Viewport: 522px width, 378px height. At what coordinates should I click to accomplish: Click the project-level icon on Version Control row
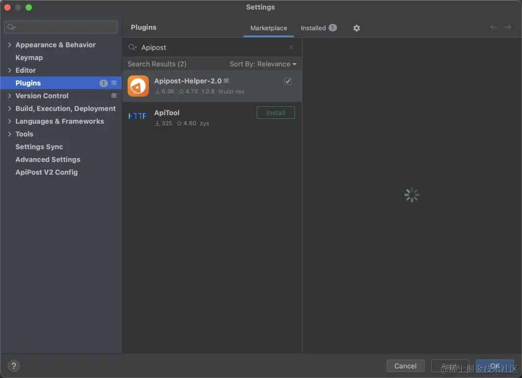tap(114, 96)
